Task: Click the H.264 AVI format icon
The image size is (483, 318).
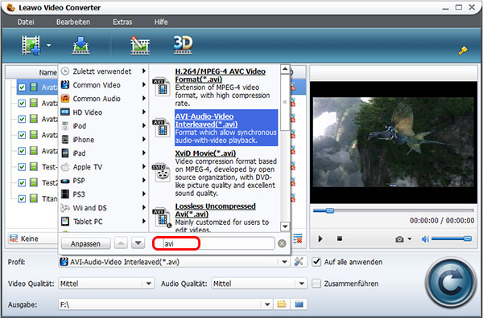Action: coord(161,87)
